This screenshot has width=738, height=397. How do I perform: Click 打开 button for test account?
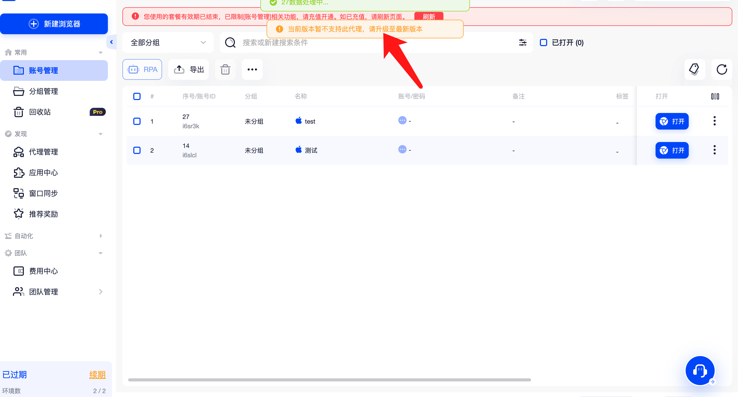coord(672,121)
